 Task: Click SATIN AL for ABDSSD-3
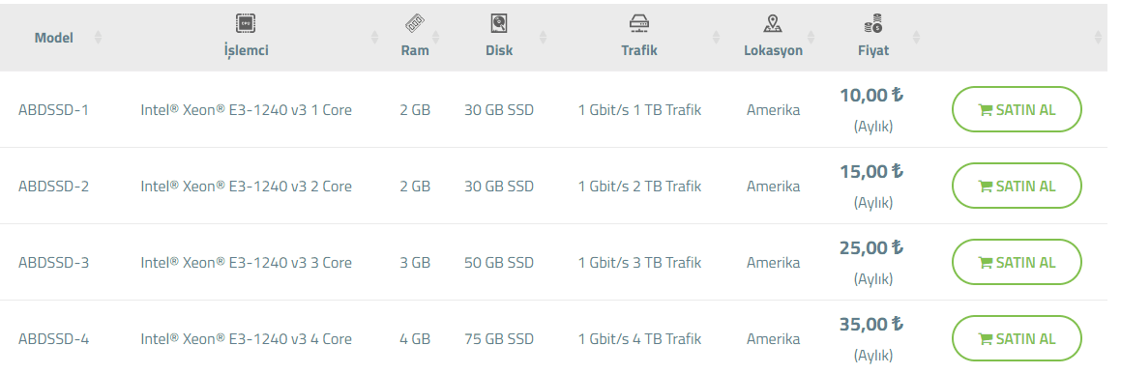[x=1017, y=262]
